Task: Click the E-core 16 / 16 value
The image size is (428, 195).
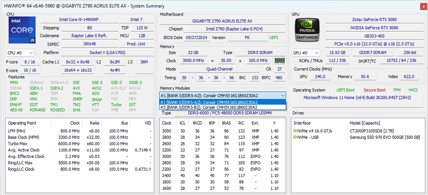Action: 30,70
